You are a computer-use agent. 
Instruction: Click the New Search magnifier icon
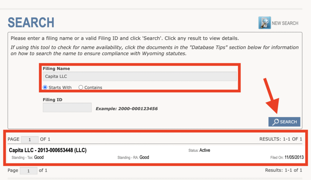pyautogui.click(x=264, y=23)
